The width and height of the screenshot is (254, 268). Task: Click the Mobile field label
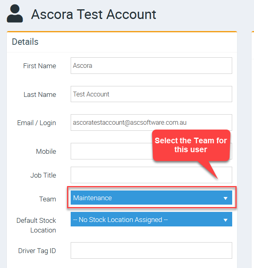coord(46,151)
